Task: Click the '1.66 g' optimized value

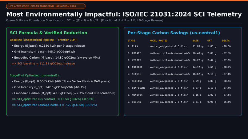Action: [x=212, y=67]
